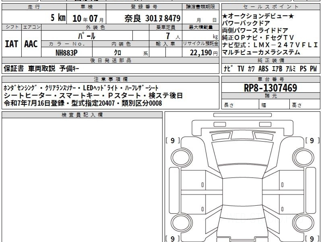Click the 登録番号 header
Screen dimensions: 322x242
click(144, 7)
